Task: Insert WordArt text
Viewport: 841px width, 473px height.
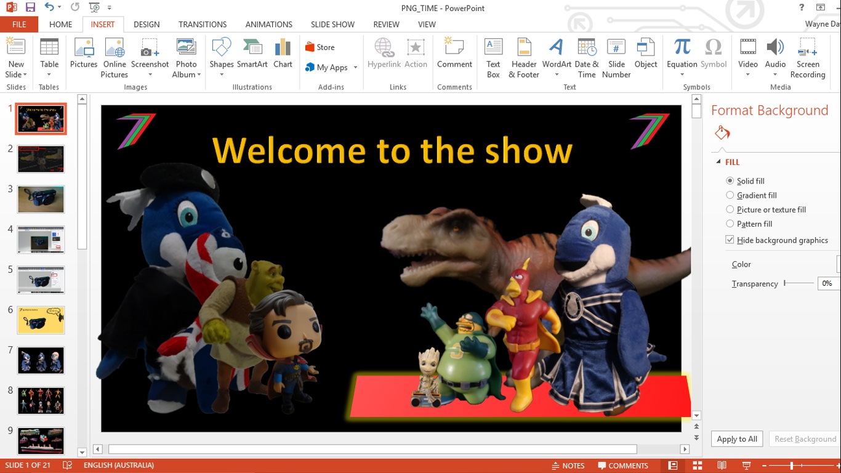Action: [557, 59]
